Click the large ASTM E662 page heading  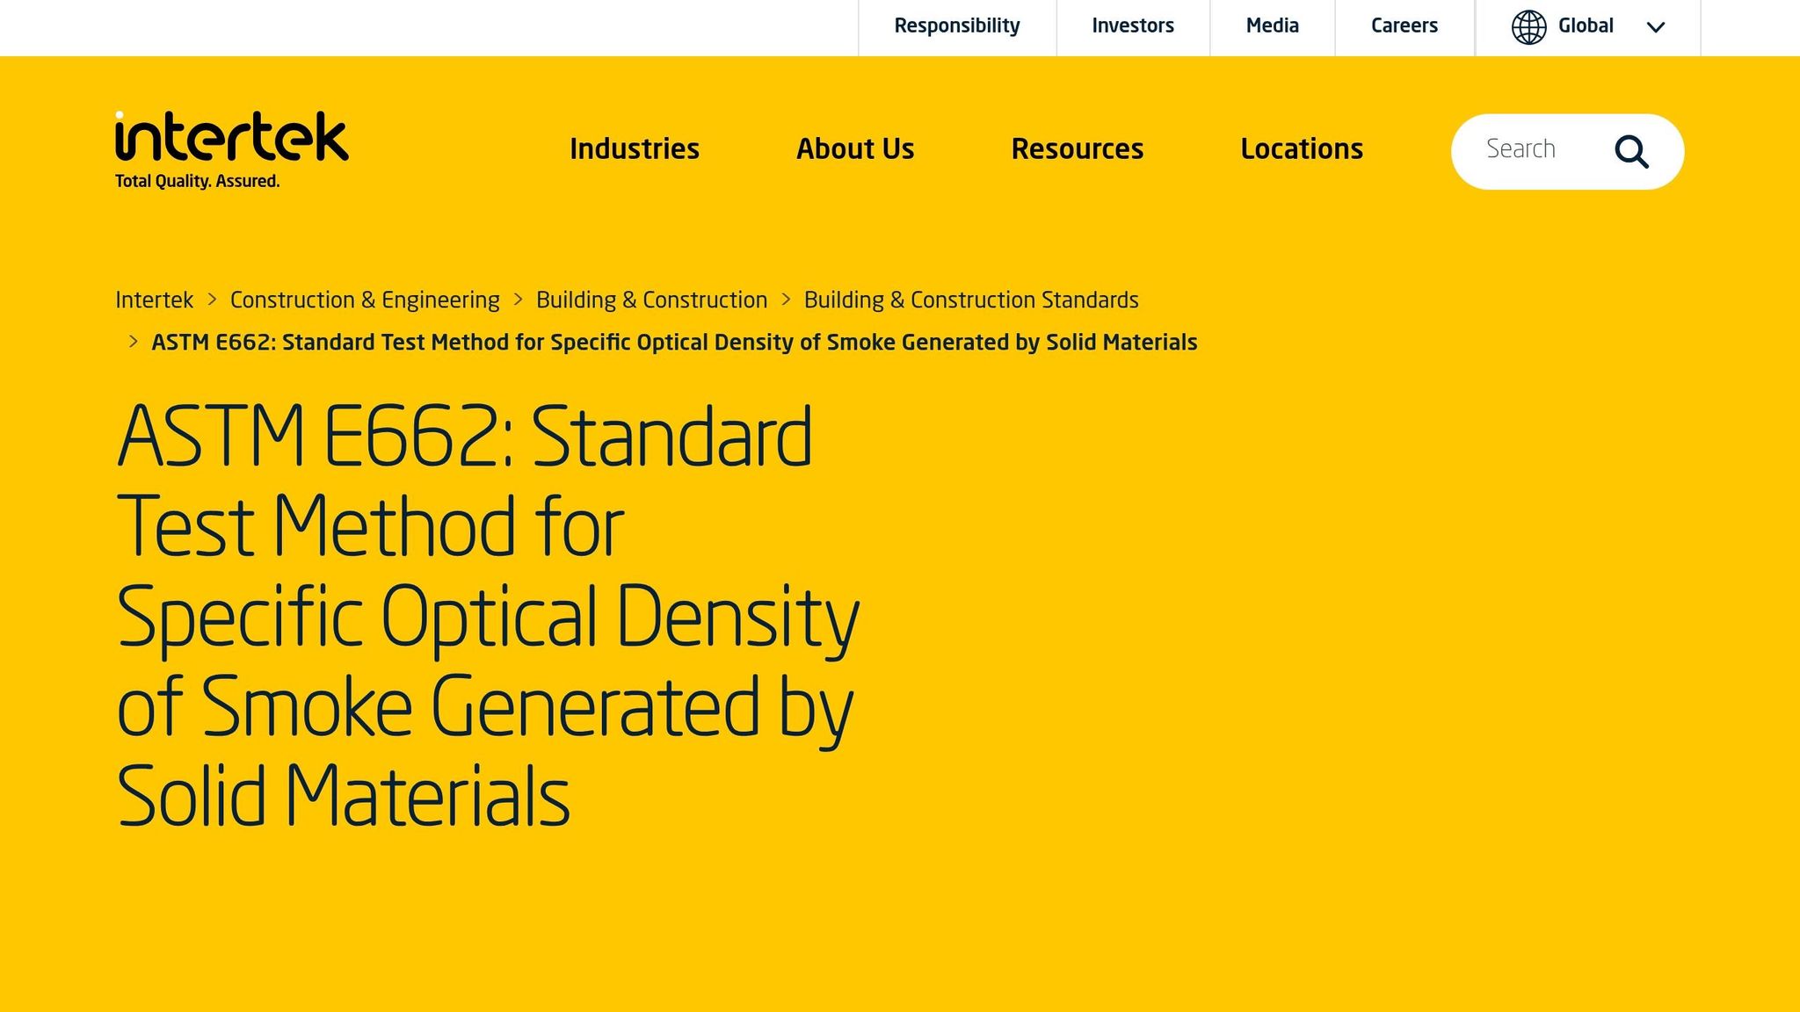(488, 616)
